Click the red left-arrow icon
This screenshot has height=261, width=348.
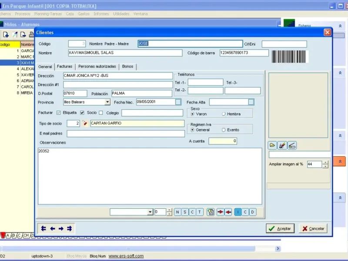point(228,212)
